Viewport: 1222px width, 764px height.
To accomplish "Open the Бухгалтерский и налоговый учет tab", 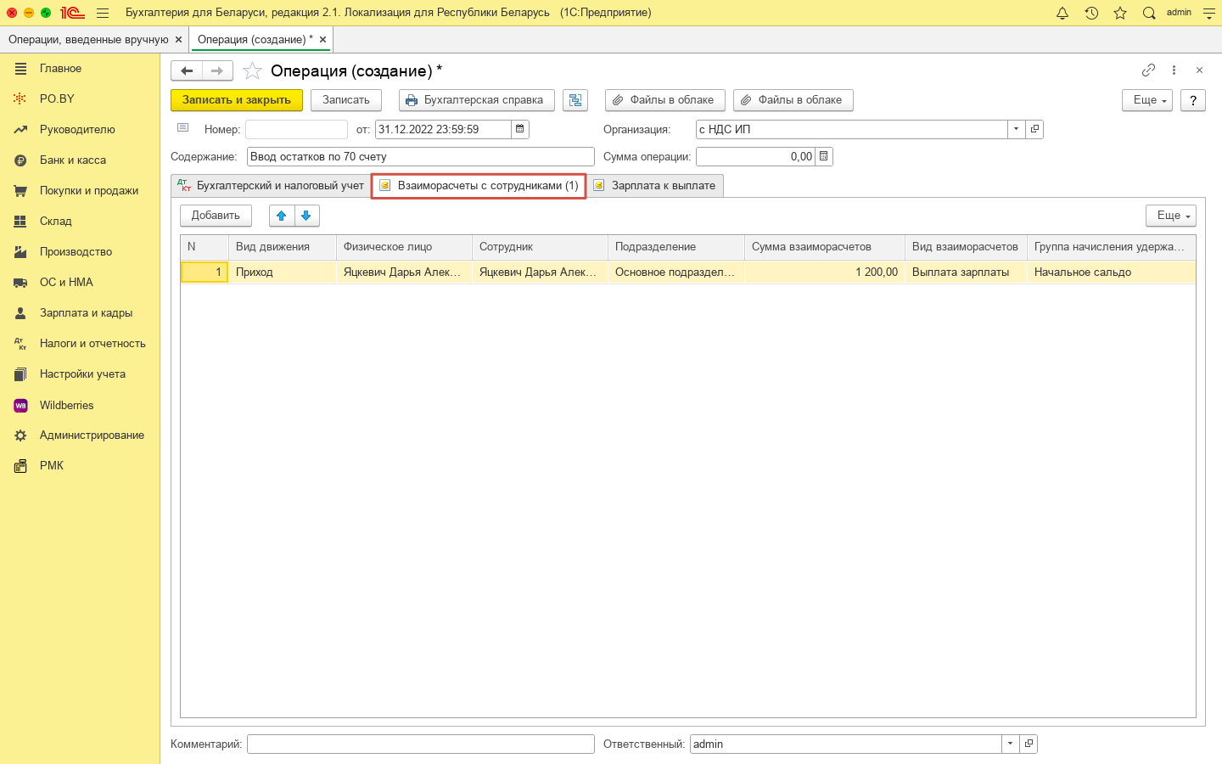I will pos(272,186).
